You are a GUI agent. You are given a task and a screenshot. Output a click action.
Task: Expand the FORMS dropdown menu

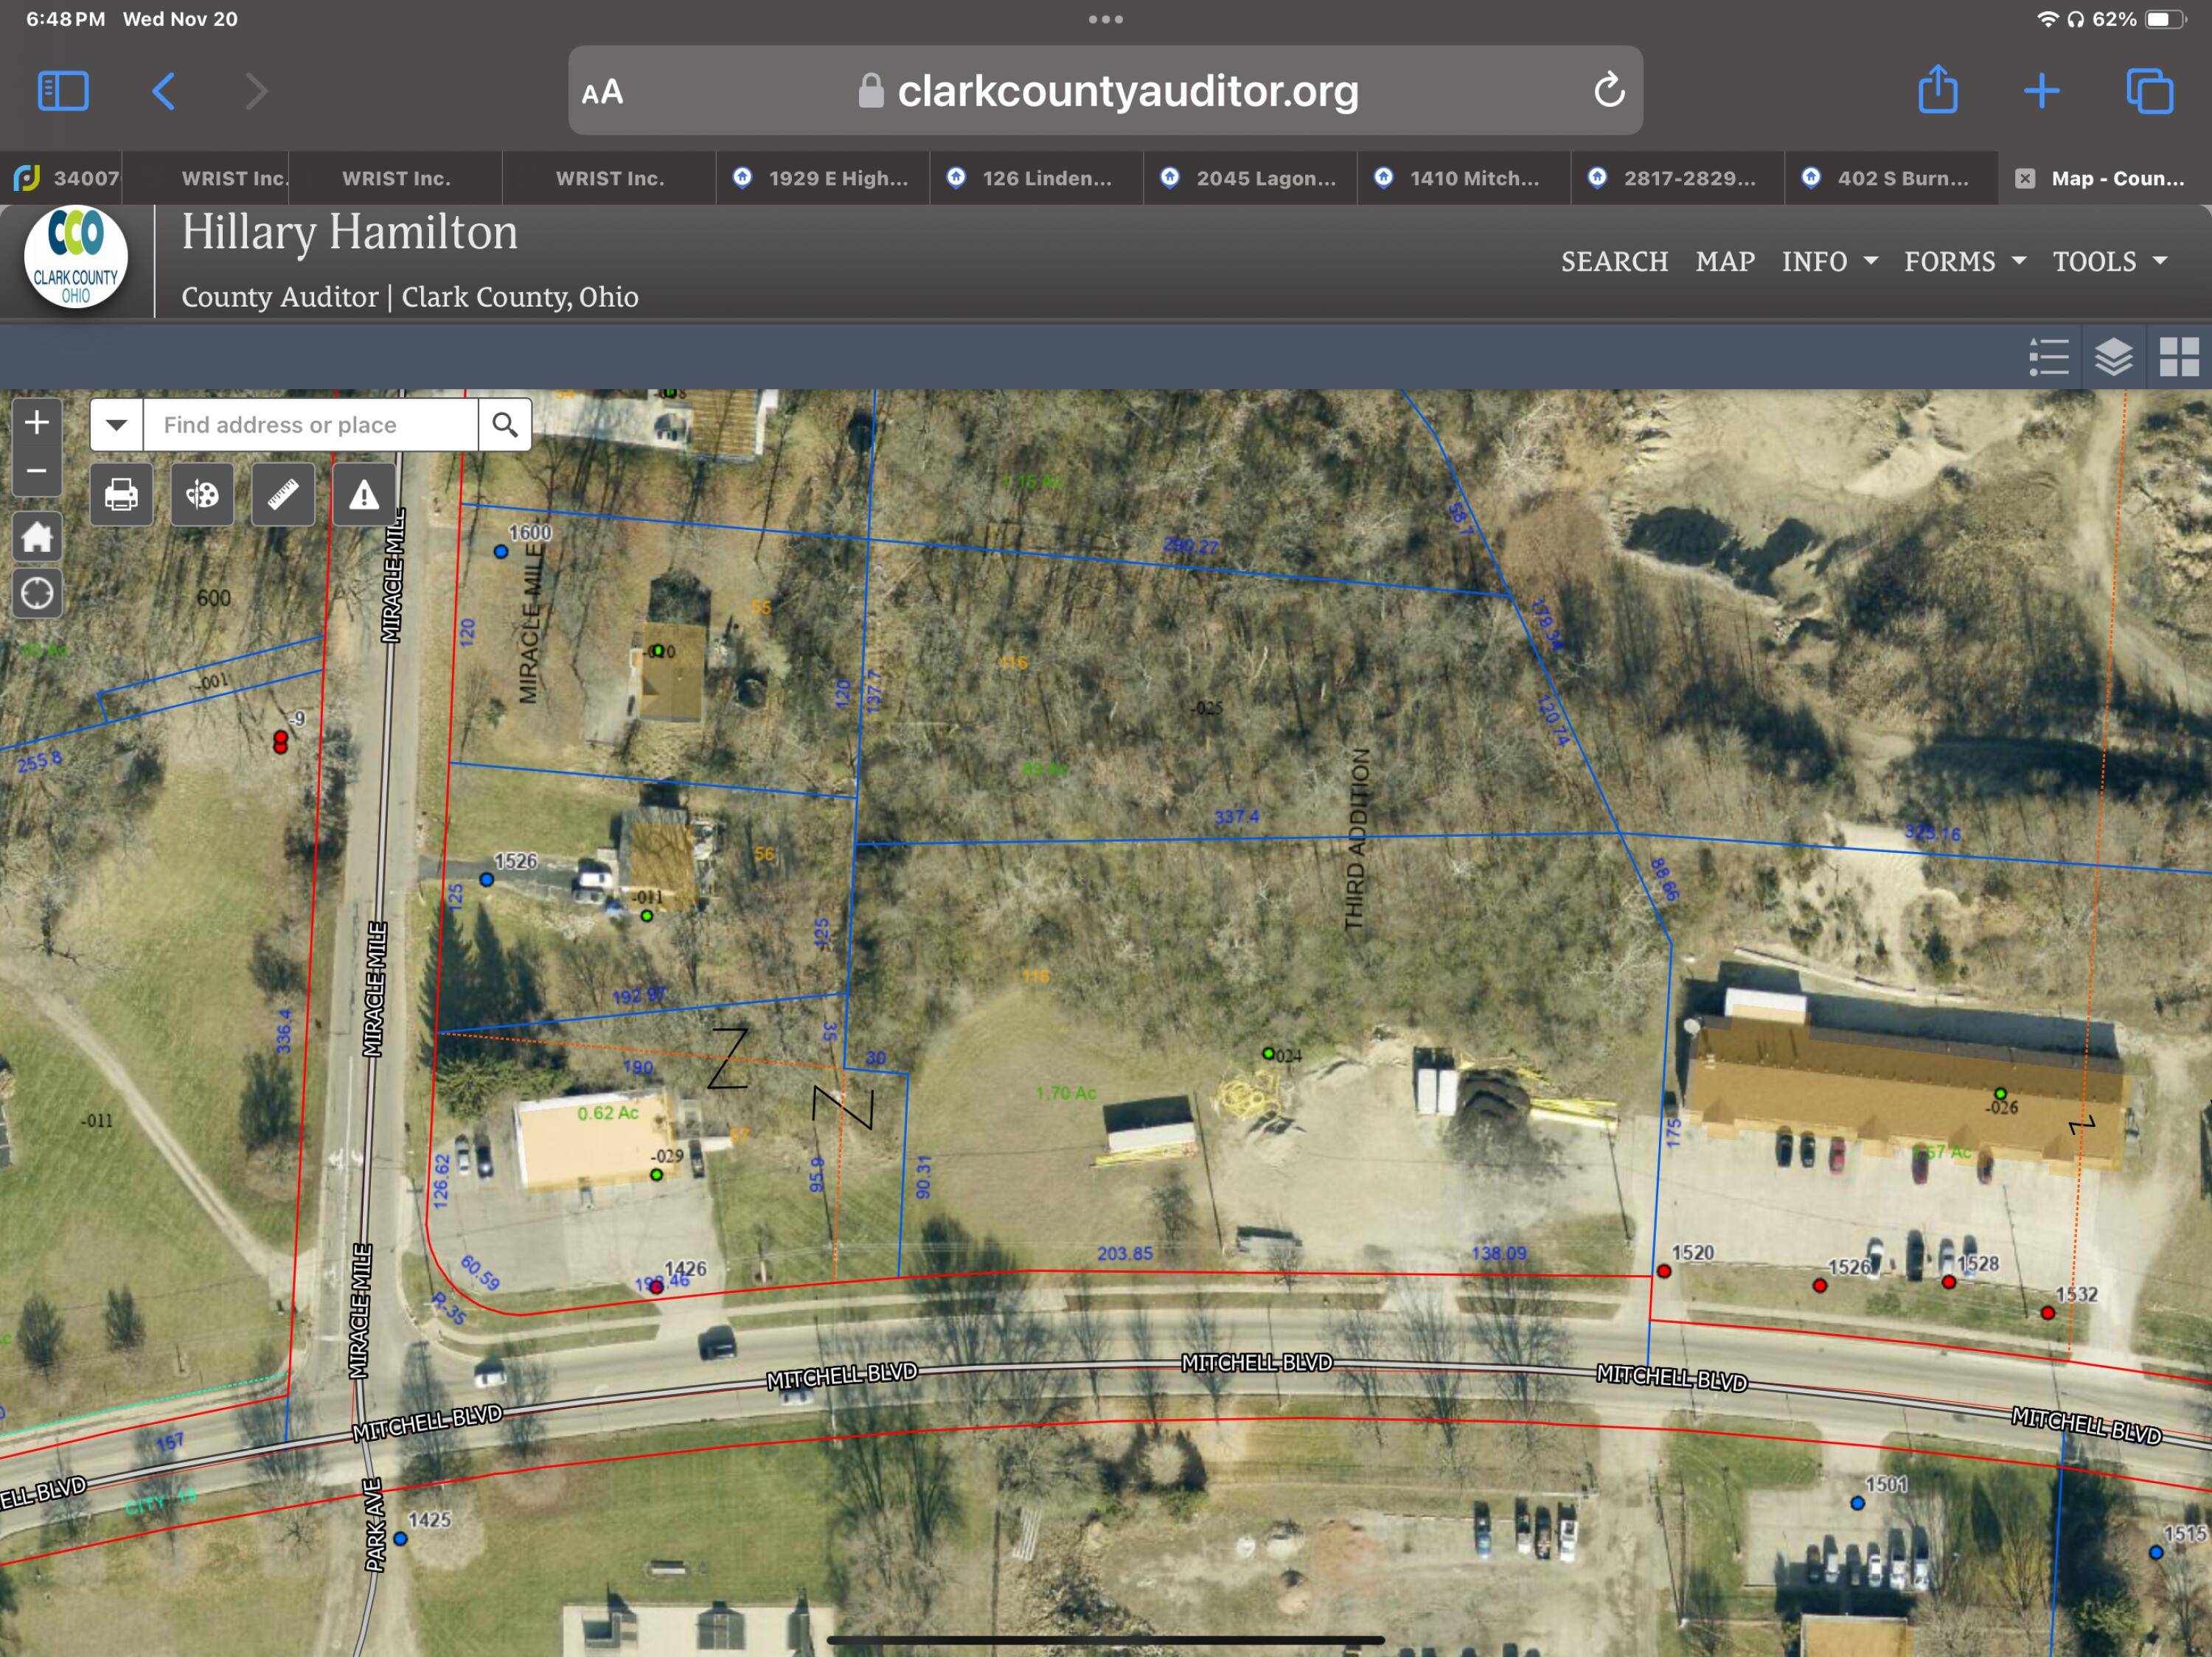pos(1965,261)
